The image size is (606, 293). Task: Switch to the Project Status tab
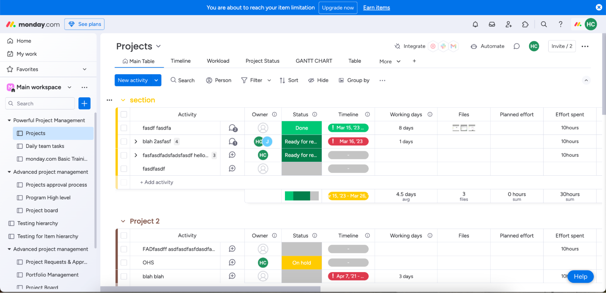pos(262,61)
